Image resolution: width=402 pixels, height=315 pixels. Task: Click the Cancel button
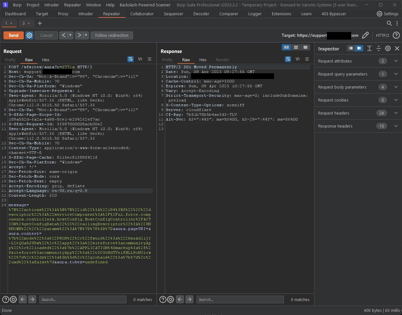point(46,35)
